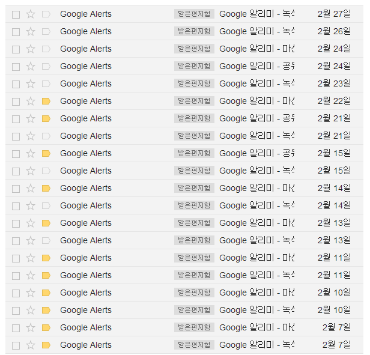This screenshot has height=355, width=370.
Task: Open the 2월 22일 Google 알리미 subject
Action: point(256,101)
